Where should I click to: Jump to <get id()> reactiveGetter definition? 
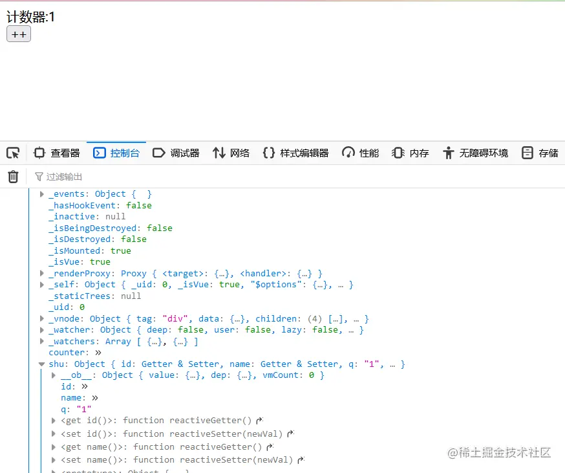click(x=259, y=421)
